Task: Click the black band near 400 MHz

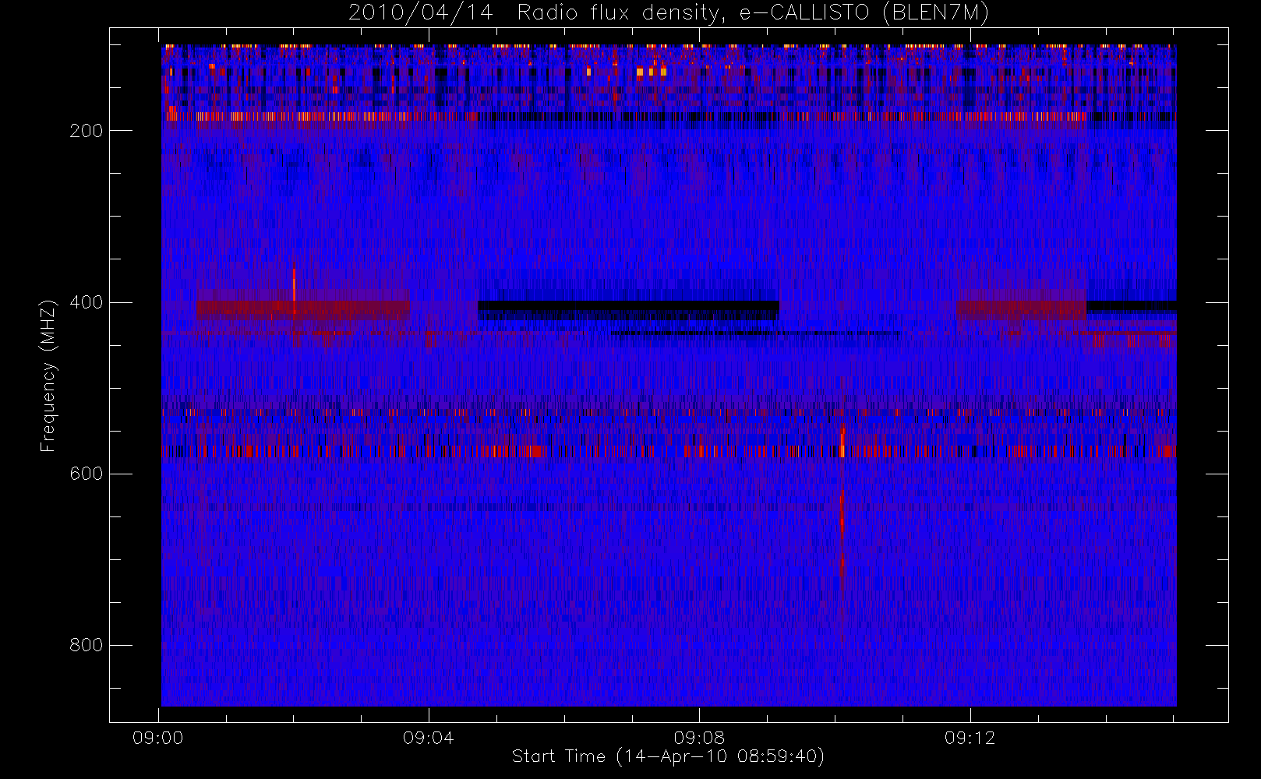Action: (x=628, y=305)
